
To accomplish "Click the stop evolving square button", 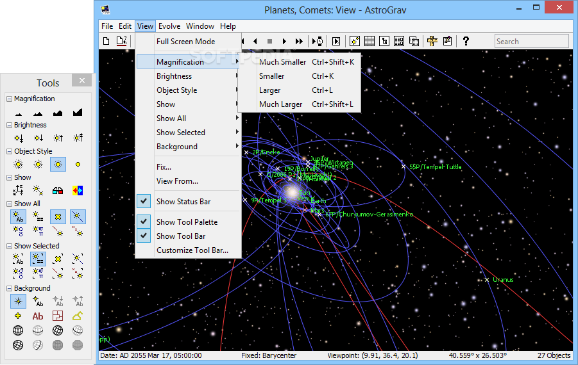I will 269,41.
